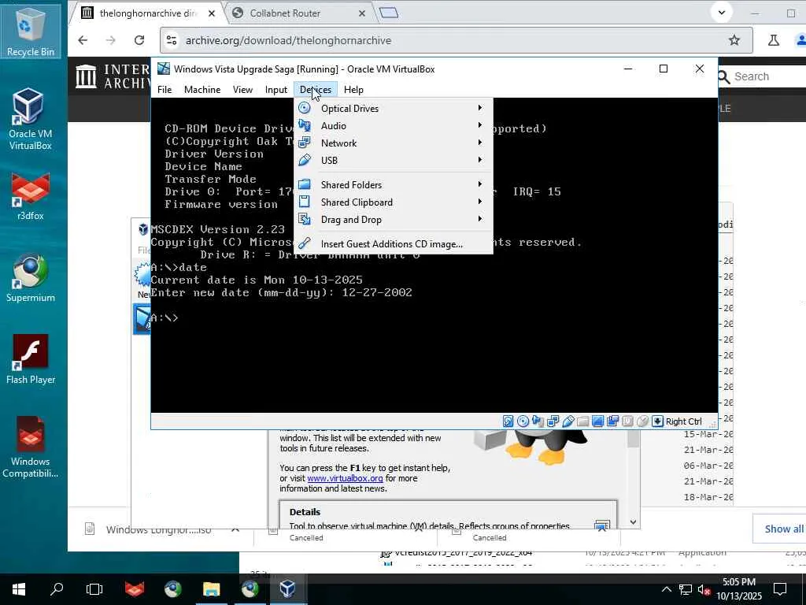Expand the arrow beside Optical Drives
This screenshot has height=605, width=806.
[x=480, y=107]
